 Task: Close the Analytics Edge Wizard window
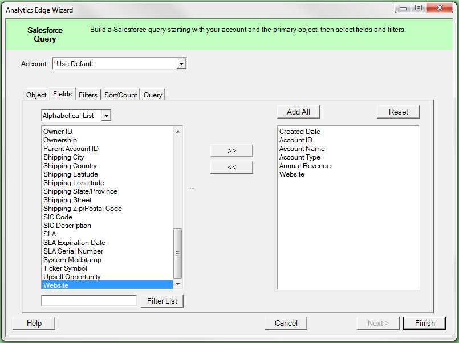440,8
